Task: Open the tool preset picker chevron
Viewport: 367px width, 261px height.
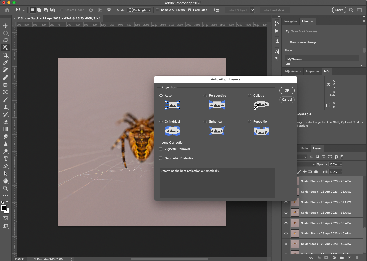Action: pos(24,10)
